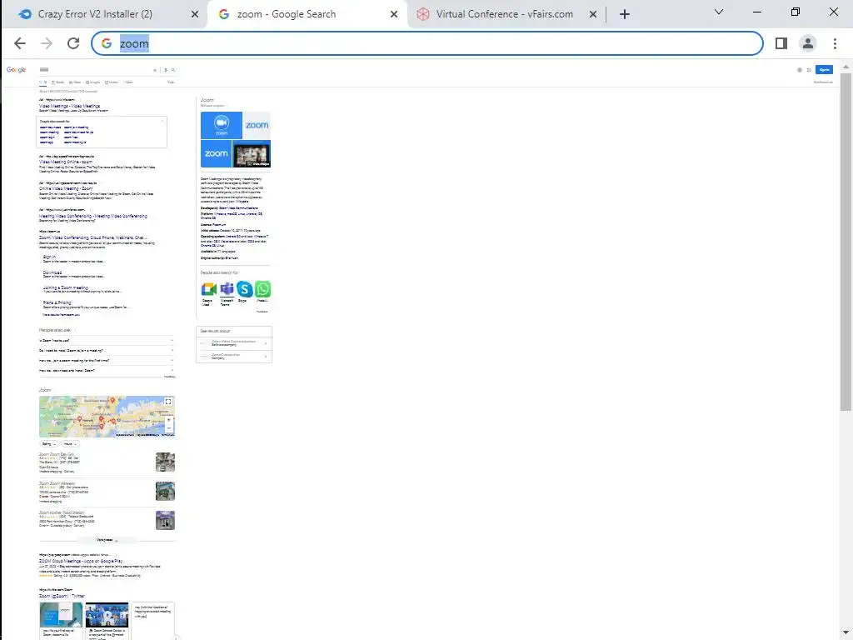This screenshot has width=853, height=640.
Task: Click the Google search magnifier icon
Action: point(173,70)
